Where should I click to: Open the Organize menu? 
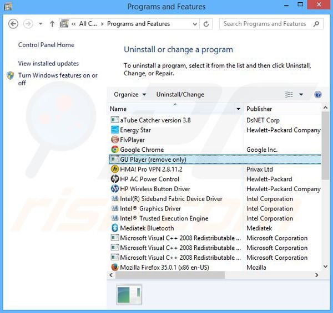[x=130, y=95]
